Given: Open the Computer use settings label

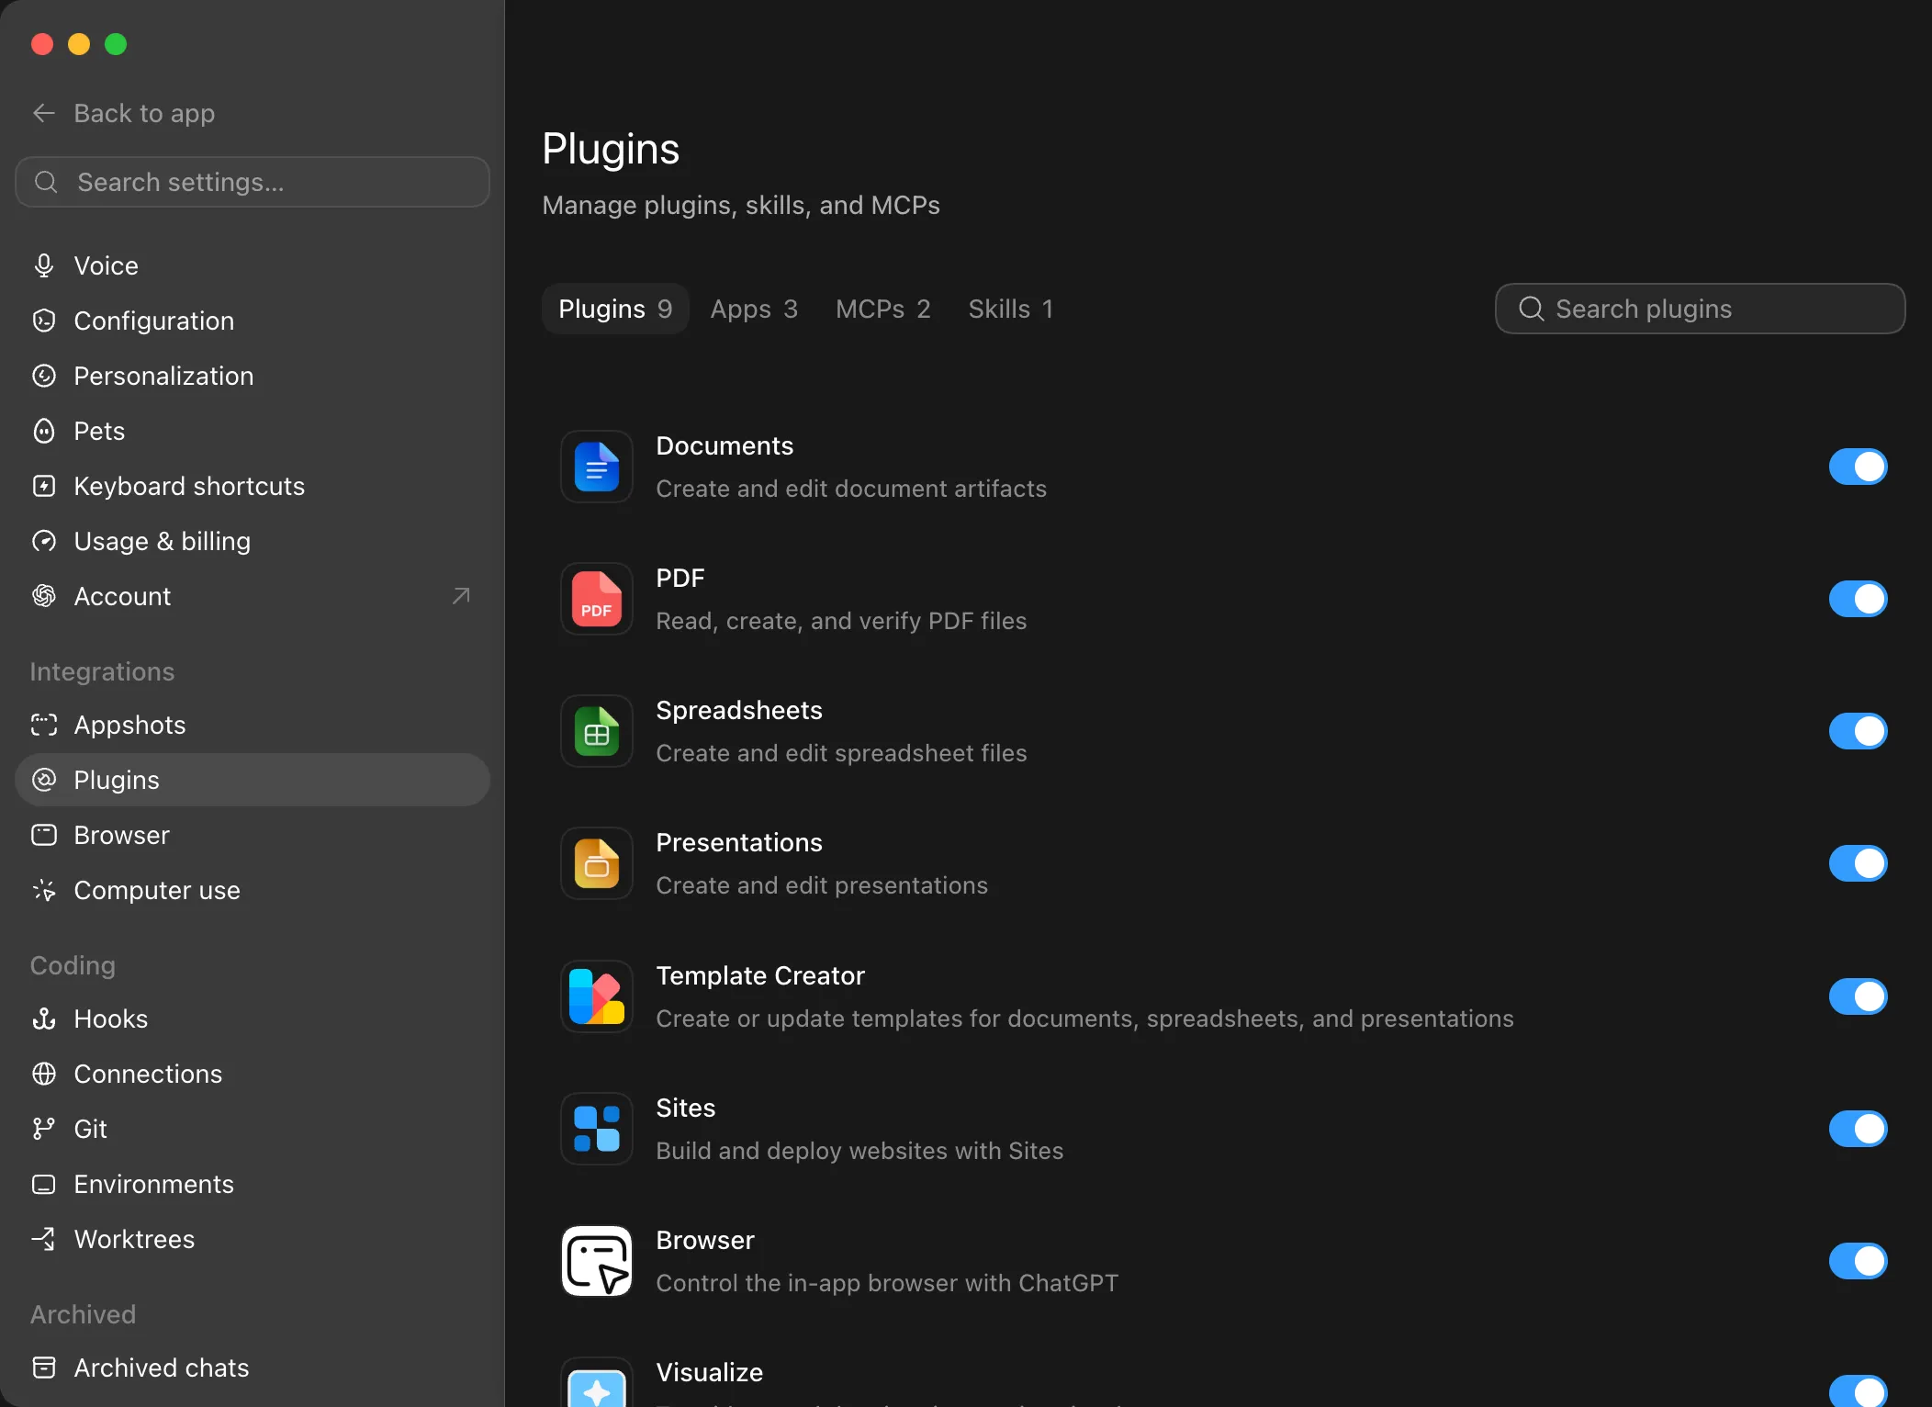Looking at the screenshot, I should click(x=157, y=890).
